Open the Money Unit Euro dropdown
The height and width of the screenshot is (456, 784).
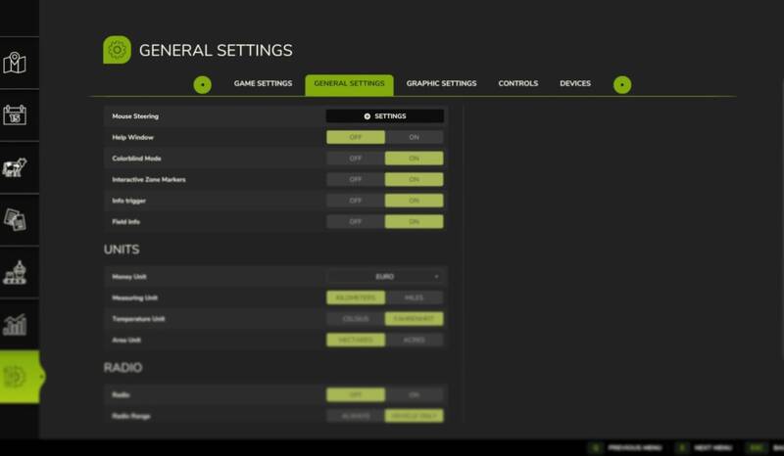(x=385, y=277)
